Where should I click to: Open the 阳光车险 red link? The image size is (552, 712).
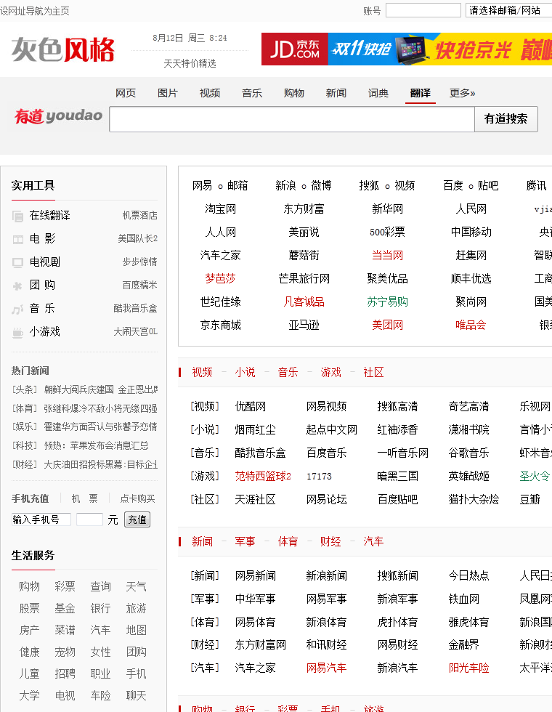point(469,668)
